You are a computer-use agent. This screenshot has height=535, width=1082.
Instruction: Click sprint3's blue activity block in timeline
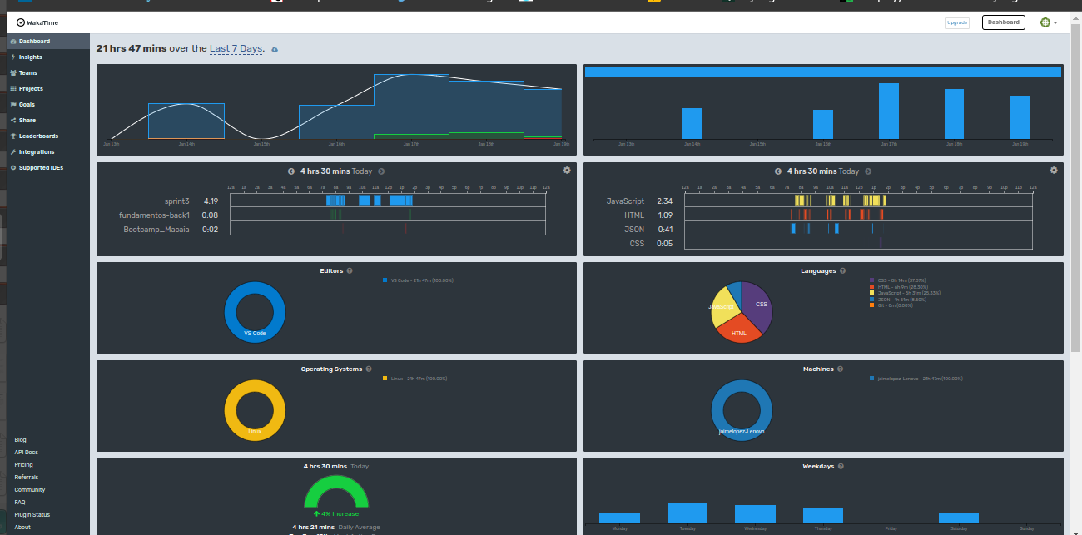401,201
